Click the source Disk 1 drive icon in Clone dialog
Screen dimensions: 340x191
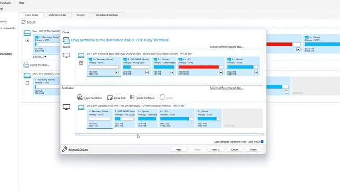click(81, 55)
